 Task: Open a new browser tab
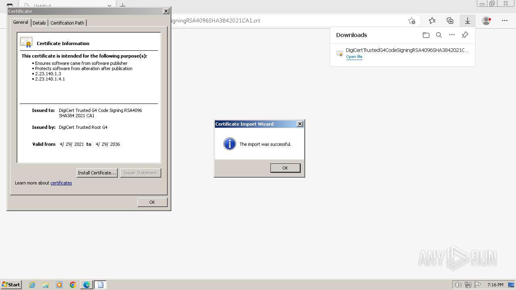tap(123, 6)
